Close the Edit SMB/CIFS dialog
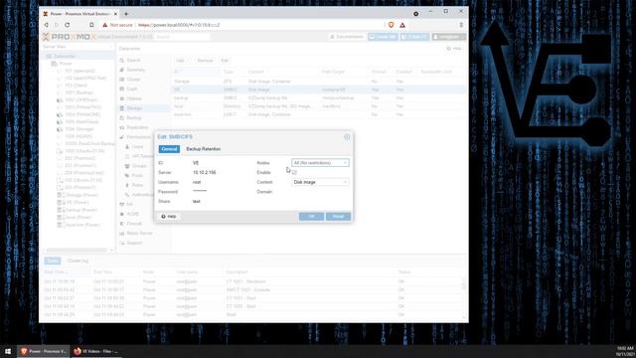Image resolution: width=636 pixels, height=358 pixels. (x=347, y=137)
